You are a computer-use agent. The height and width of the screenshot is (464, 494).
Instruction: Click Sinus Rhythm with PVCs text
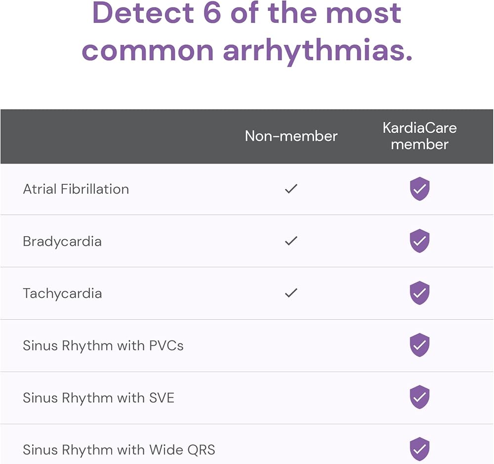click(x=103, y=345)
